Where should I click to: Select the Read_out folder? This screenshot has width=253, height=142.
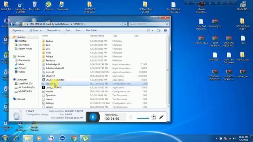pyautogui.click(x=50, y=60)
